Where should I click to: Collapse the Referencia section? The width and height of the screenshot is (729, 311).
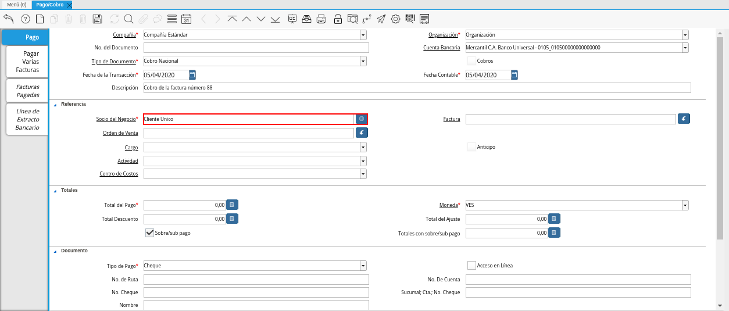click(x=55, y=105)
